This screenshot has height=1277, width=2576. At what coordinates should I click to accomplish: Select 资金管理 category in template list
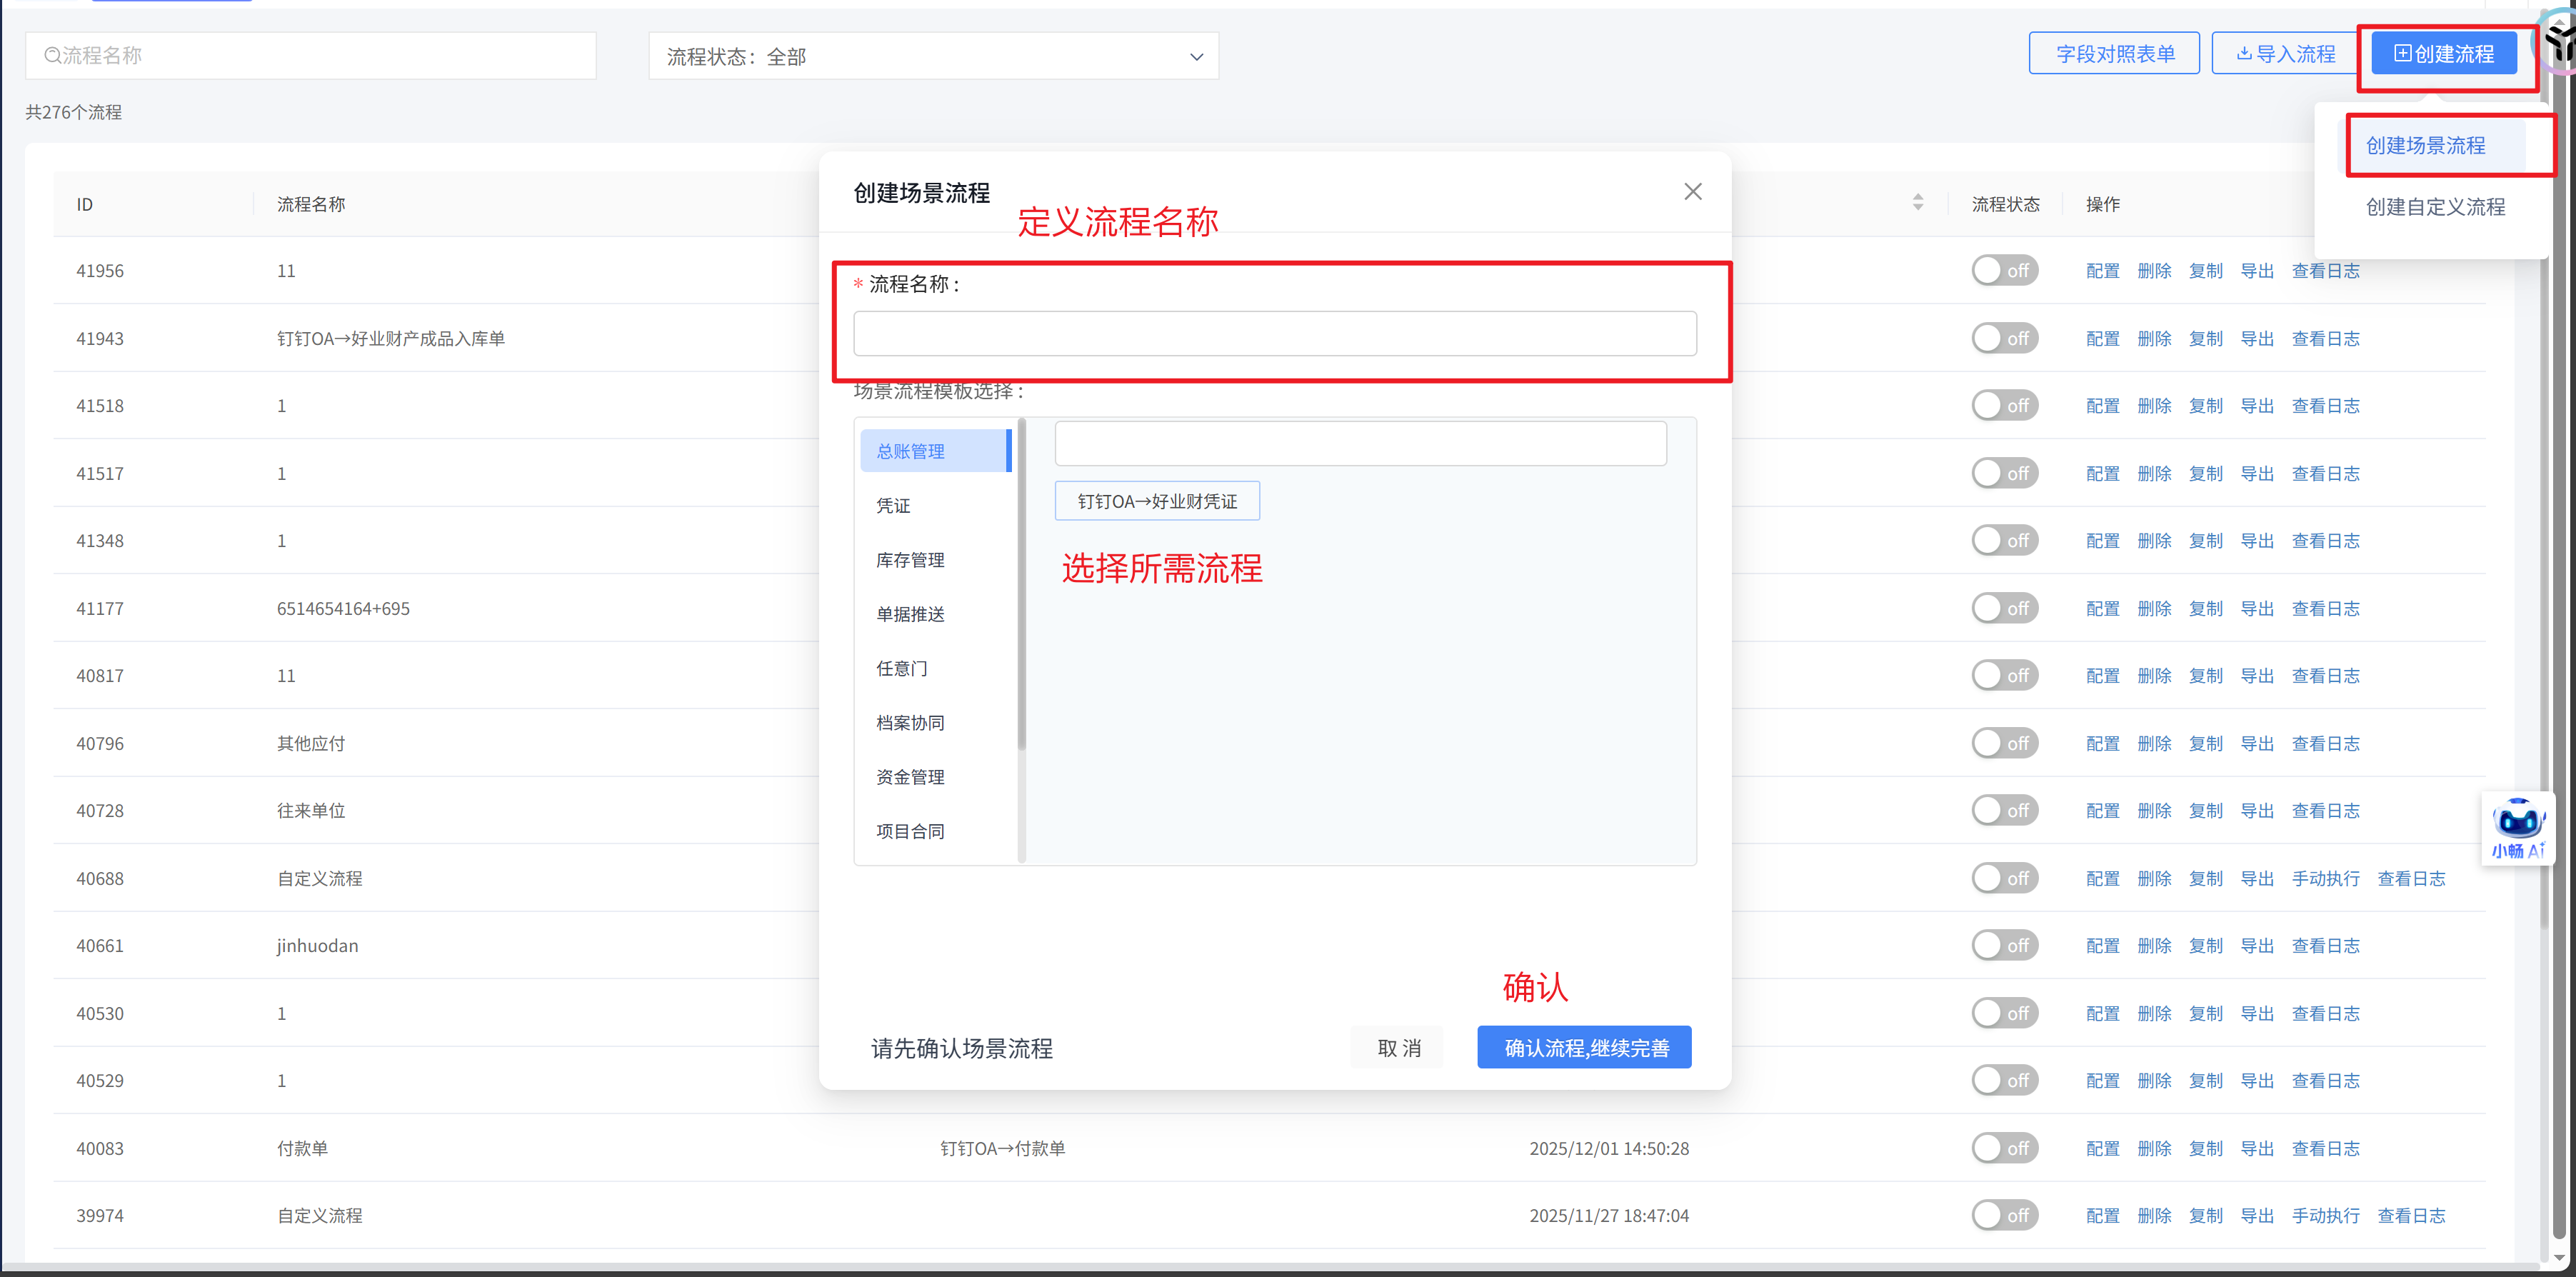pos(910,777)
